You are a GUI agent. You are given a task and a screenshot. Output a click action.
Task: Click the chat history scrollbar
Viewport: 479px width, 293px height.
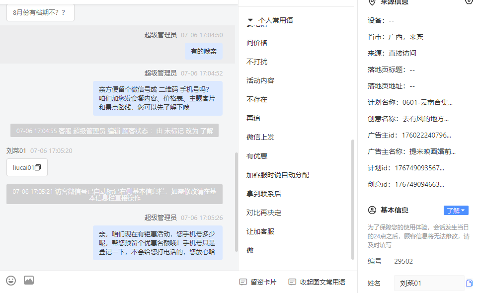(x=236, y=202)
